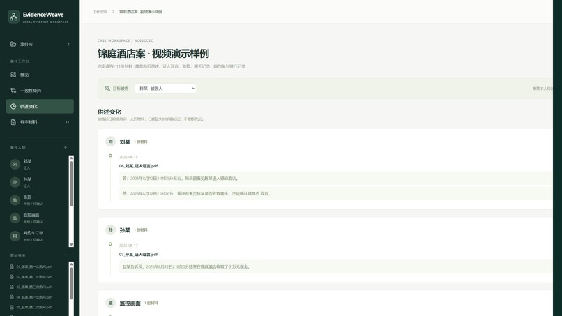Click the file icon of the 02 pdf

click(12, 277)
